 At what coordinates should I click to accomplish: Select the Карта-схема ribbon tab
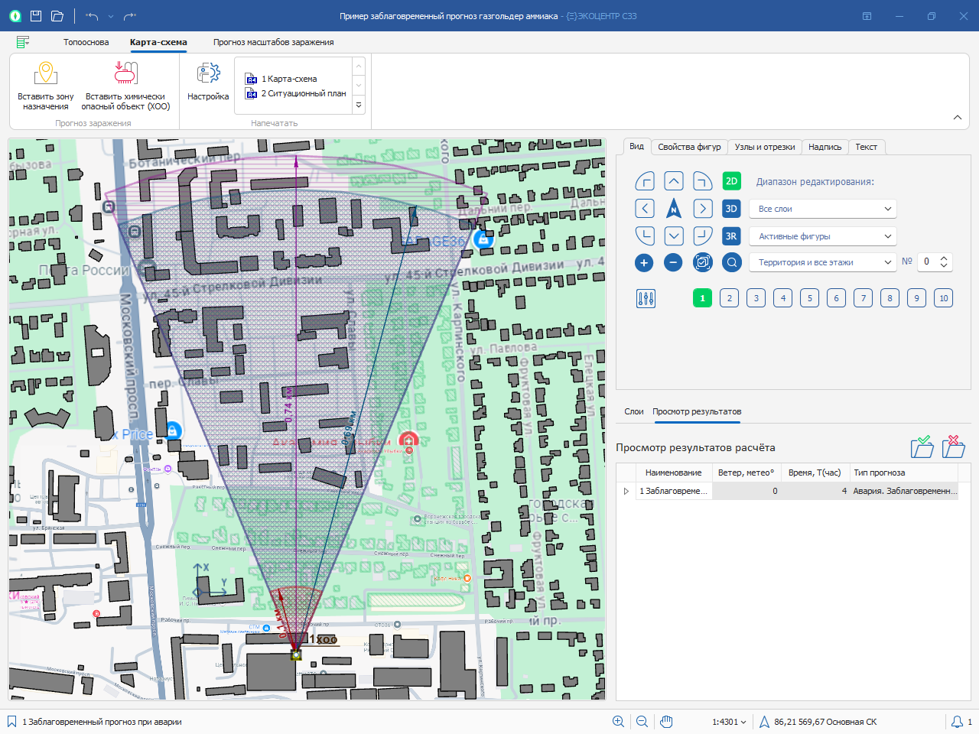tap(158, 42)
